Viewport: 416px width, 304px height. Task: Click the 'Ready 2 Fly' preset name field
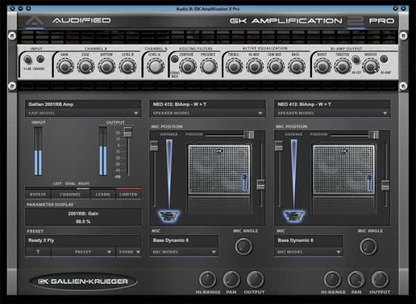tap(83, 241)
